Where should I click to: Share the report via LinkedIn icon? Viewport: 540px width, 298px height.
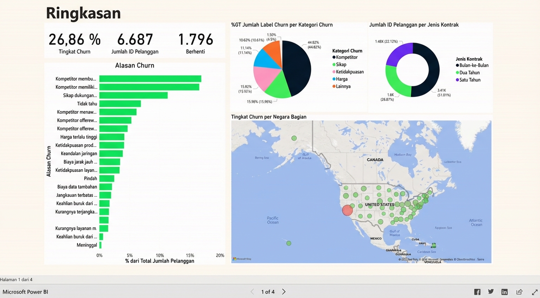click(x=504, y=292)
